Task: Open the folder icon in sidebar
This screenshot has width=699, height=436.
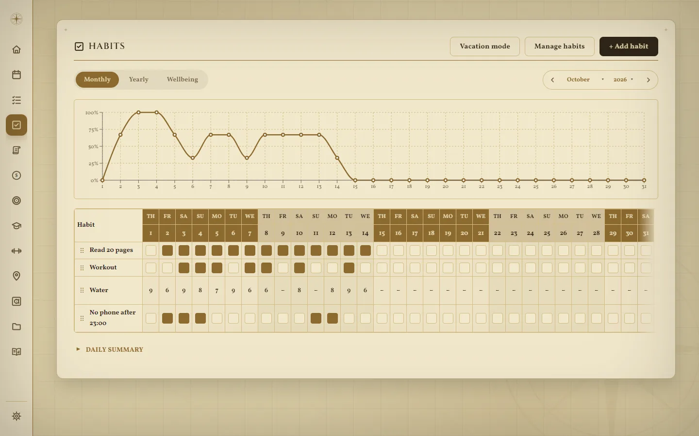Action: (x=17, y=327)
